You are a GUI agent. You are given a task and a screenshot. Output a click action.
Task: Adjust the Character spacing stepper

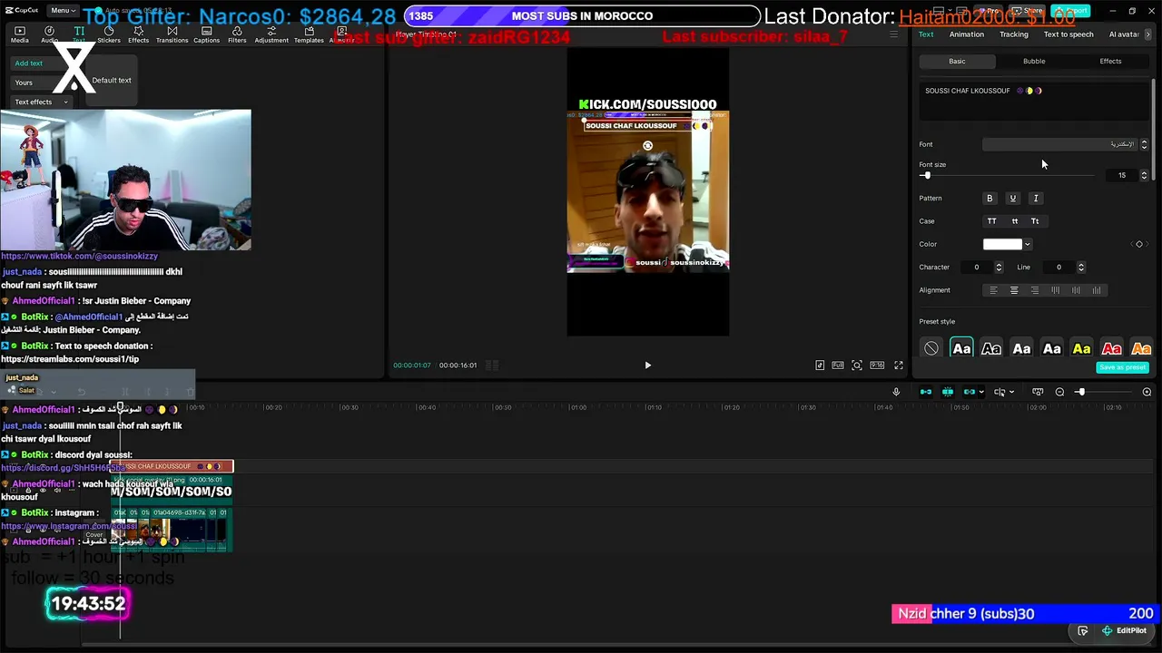pos(999,268)
